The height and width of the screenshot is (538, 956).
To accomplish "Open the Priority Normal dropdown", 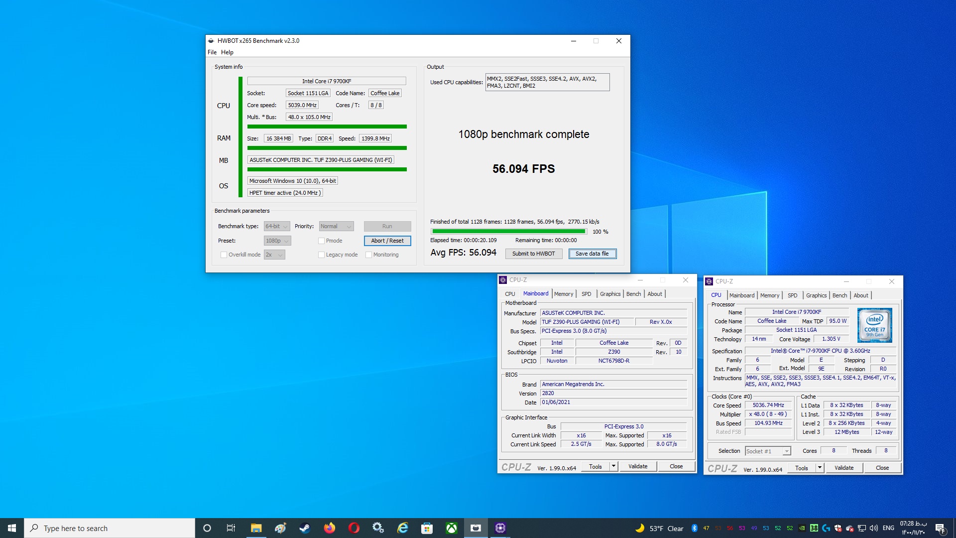I will click(336, 226).
